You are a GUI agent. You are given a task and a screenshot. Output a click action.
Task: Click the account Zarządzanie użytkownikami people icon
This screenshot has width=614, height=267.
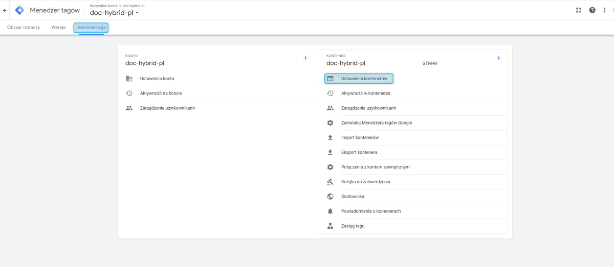pyautogui.click(x=129, y=108)
